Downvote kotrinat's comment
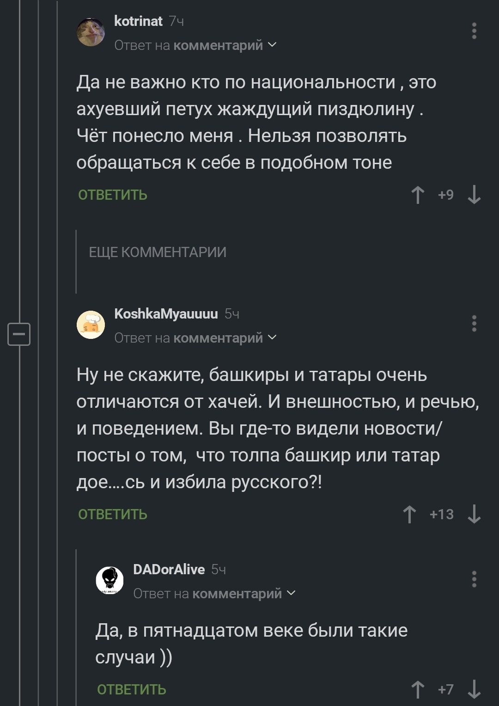The width and height of the screenshot is (499, 706). coord(474,195)
